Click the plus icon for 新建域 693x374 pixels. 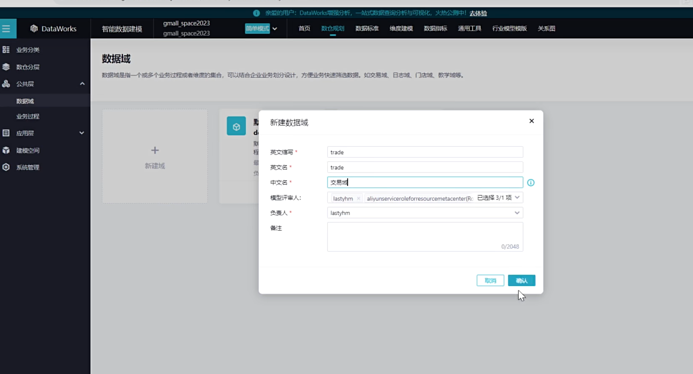point(155,150)
